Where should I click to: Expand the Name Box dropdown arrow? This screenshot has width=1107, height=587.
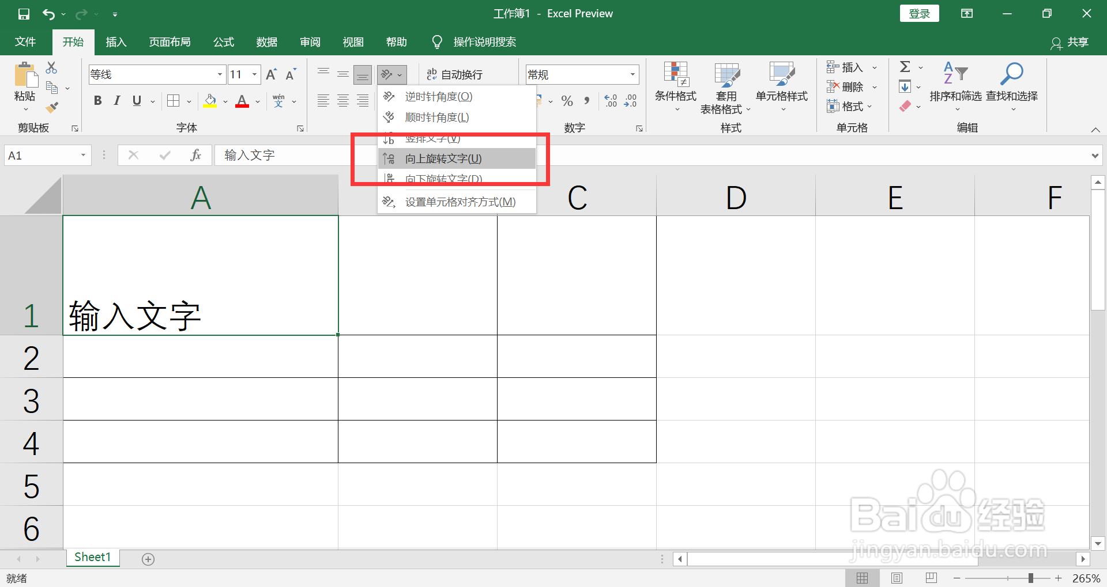[83, 155]
